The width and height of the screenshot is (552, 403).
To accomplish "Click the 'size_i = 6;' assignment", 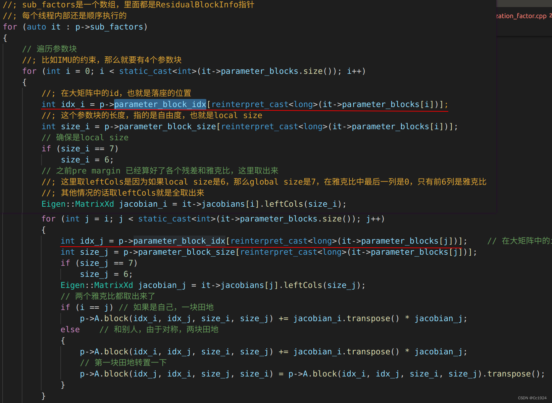I will click(87, 160).
